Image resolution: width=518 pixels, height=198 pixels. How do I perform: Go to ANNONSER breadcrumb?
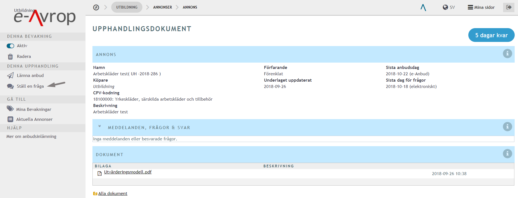[163, 7]
